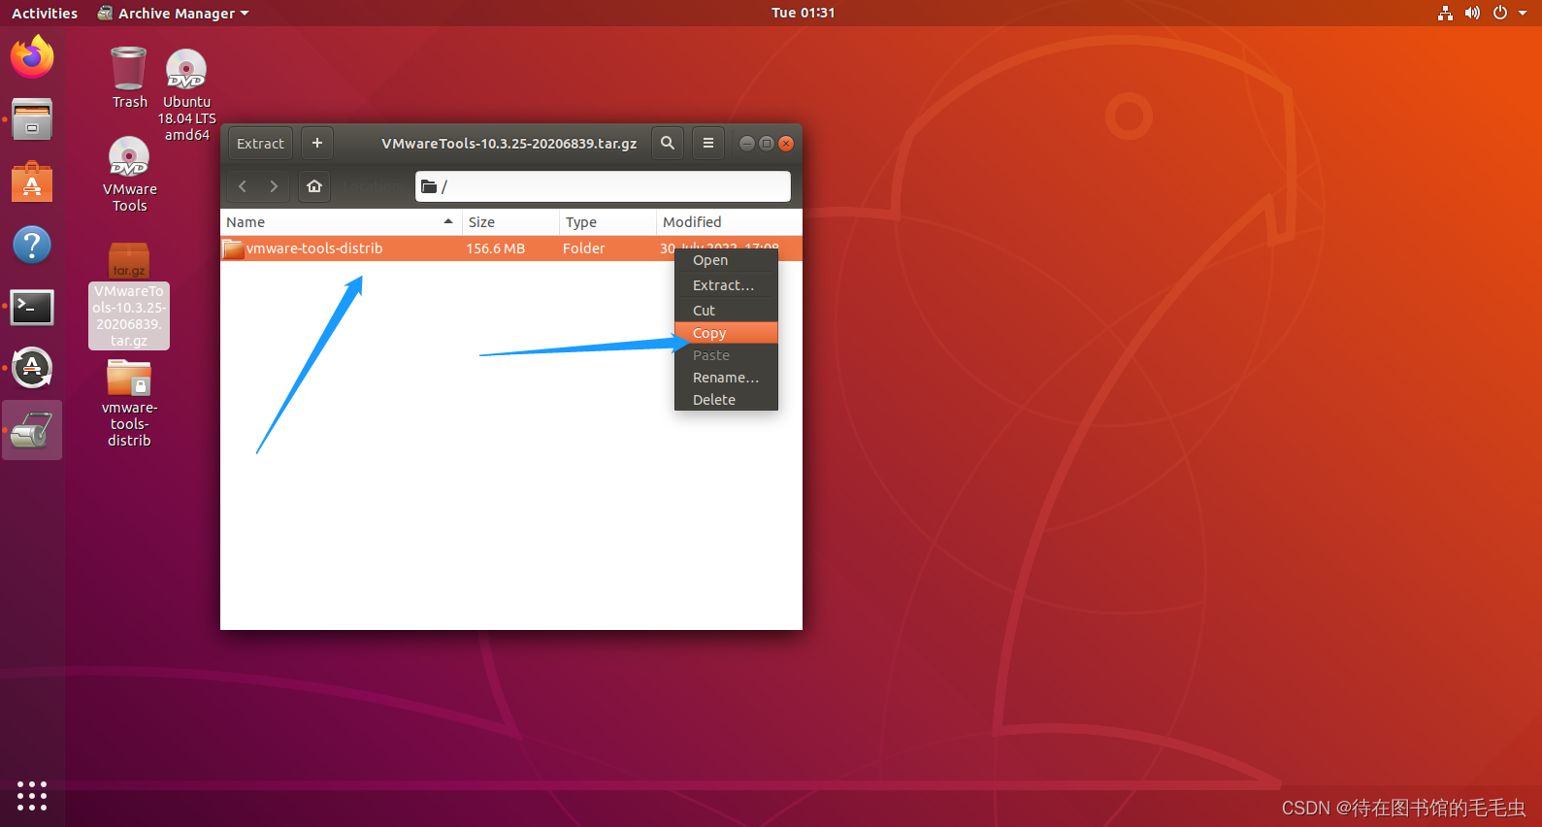Open Ubuntu Software from the dock
The width and height of the screenshot is (1542, 827).
(32, 182)
